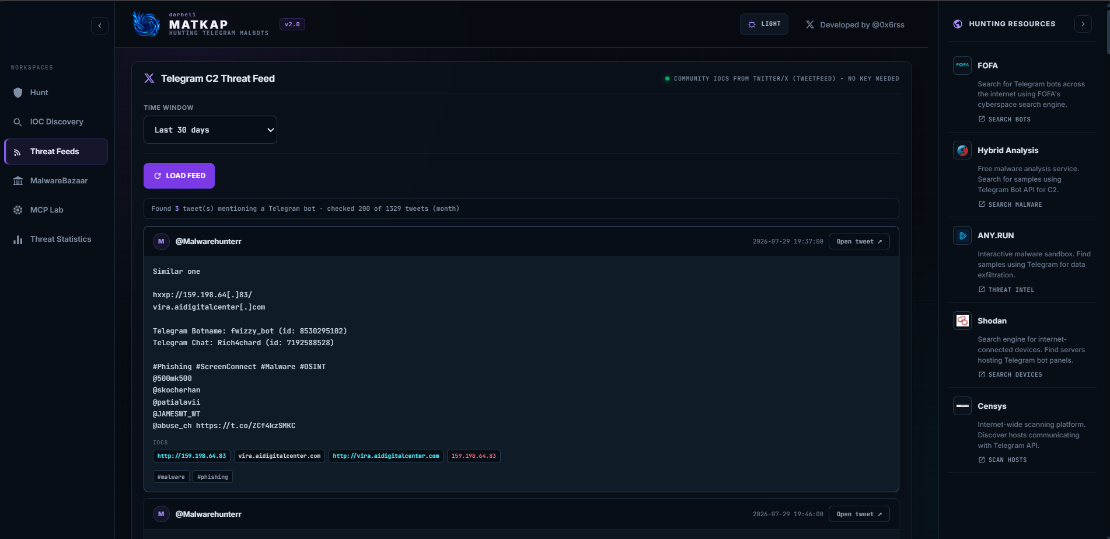Open the Last 30 days dropdown

210,130
